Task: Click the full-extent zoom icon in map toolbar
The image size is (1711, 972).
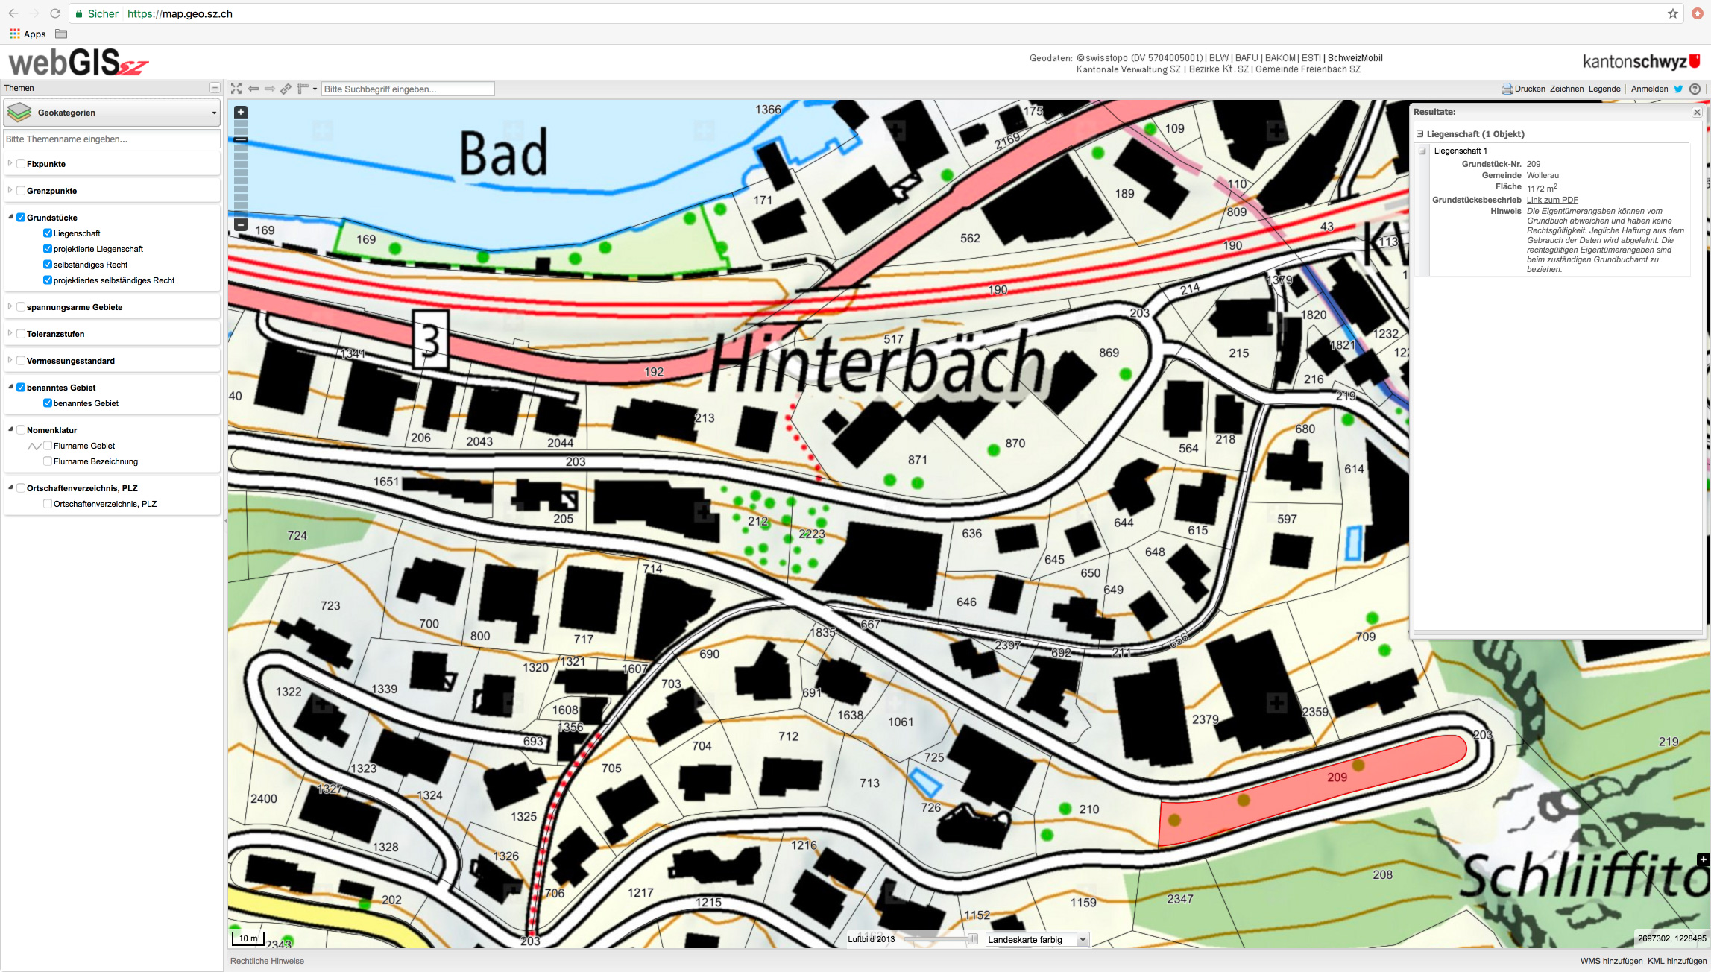Action: point(236,89)
